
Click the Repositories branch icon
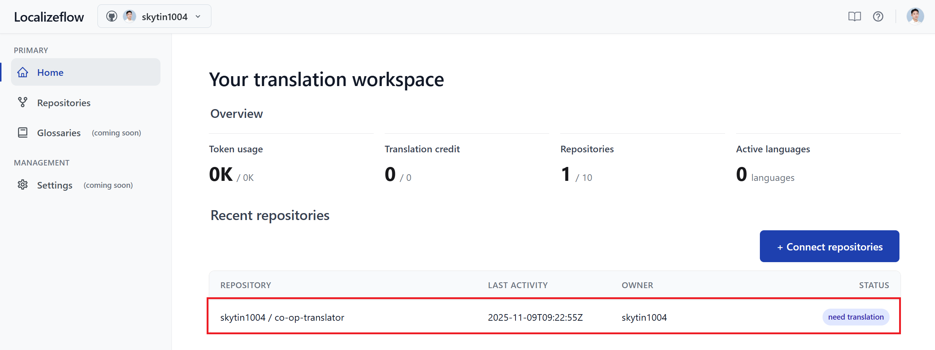[x=23, y=103]
